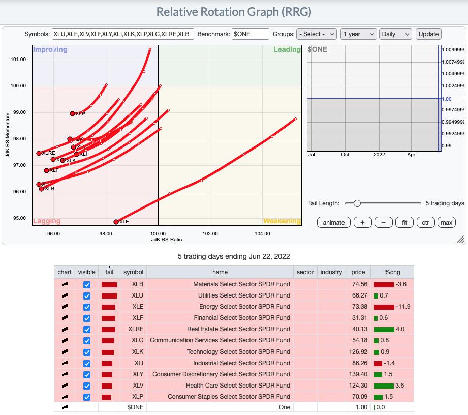The width and height of the screenshot is (468, 415).
Task: Toggle visible checkbox for XLRE
Action: (x=87, y=330)
